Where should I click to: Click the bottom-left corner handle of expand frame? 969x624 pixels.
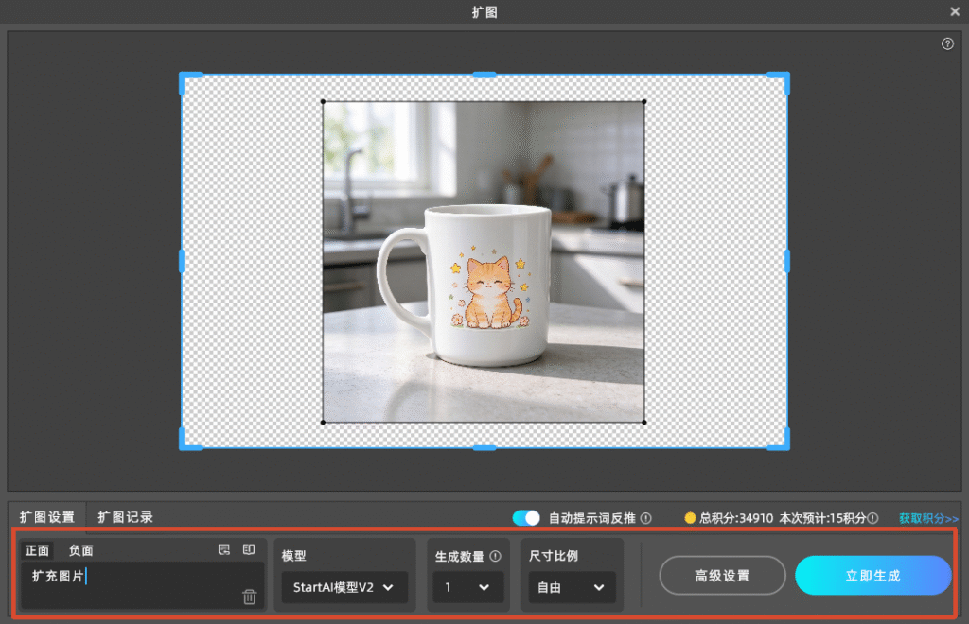(x=185, y=445)
